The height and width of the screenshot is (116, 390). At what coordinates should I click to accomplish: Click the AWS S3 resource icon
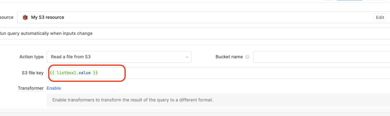25,18
